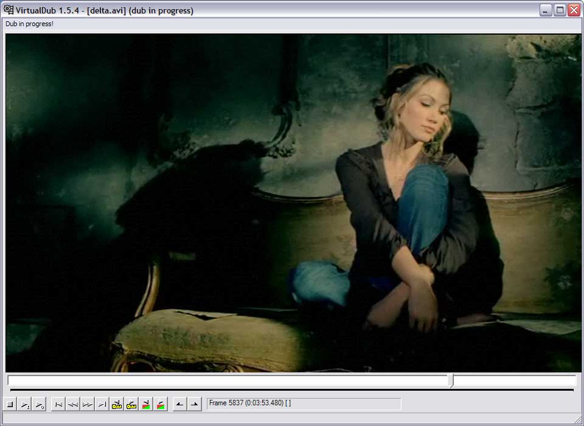The height and width of the screenshot is (426, 584).
Task: Maximize the VirtualDub window
Action: 560,10
